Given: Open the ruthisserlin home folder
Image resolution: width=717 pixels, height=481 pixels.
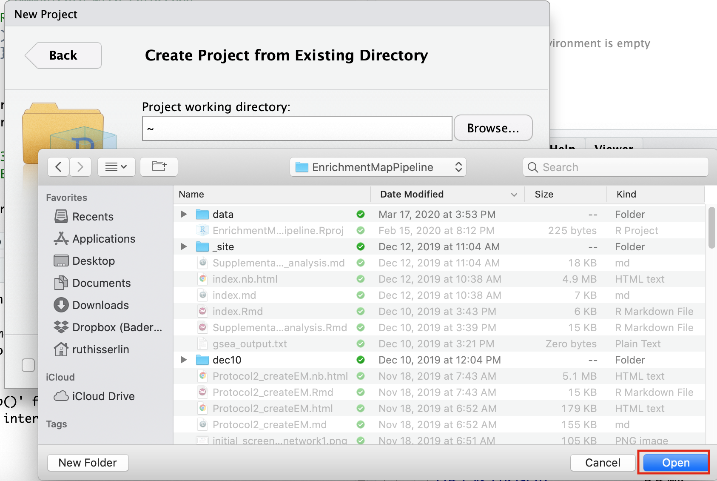Looking at the screenshot, I should tap(101, 349).
